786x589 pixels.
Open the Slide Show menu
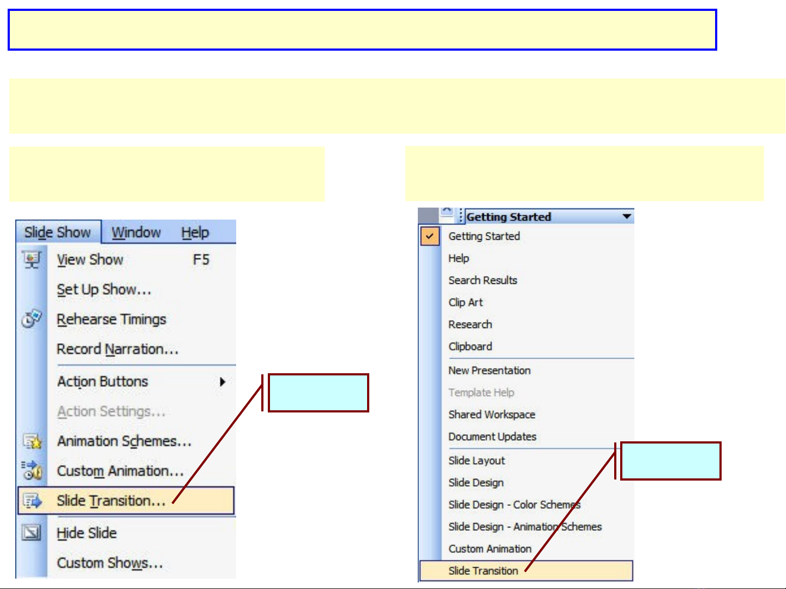click(x=58, y=233)
